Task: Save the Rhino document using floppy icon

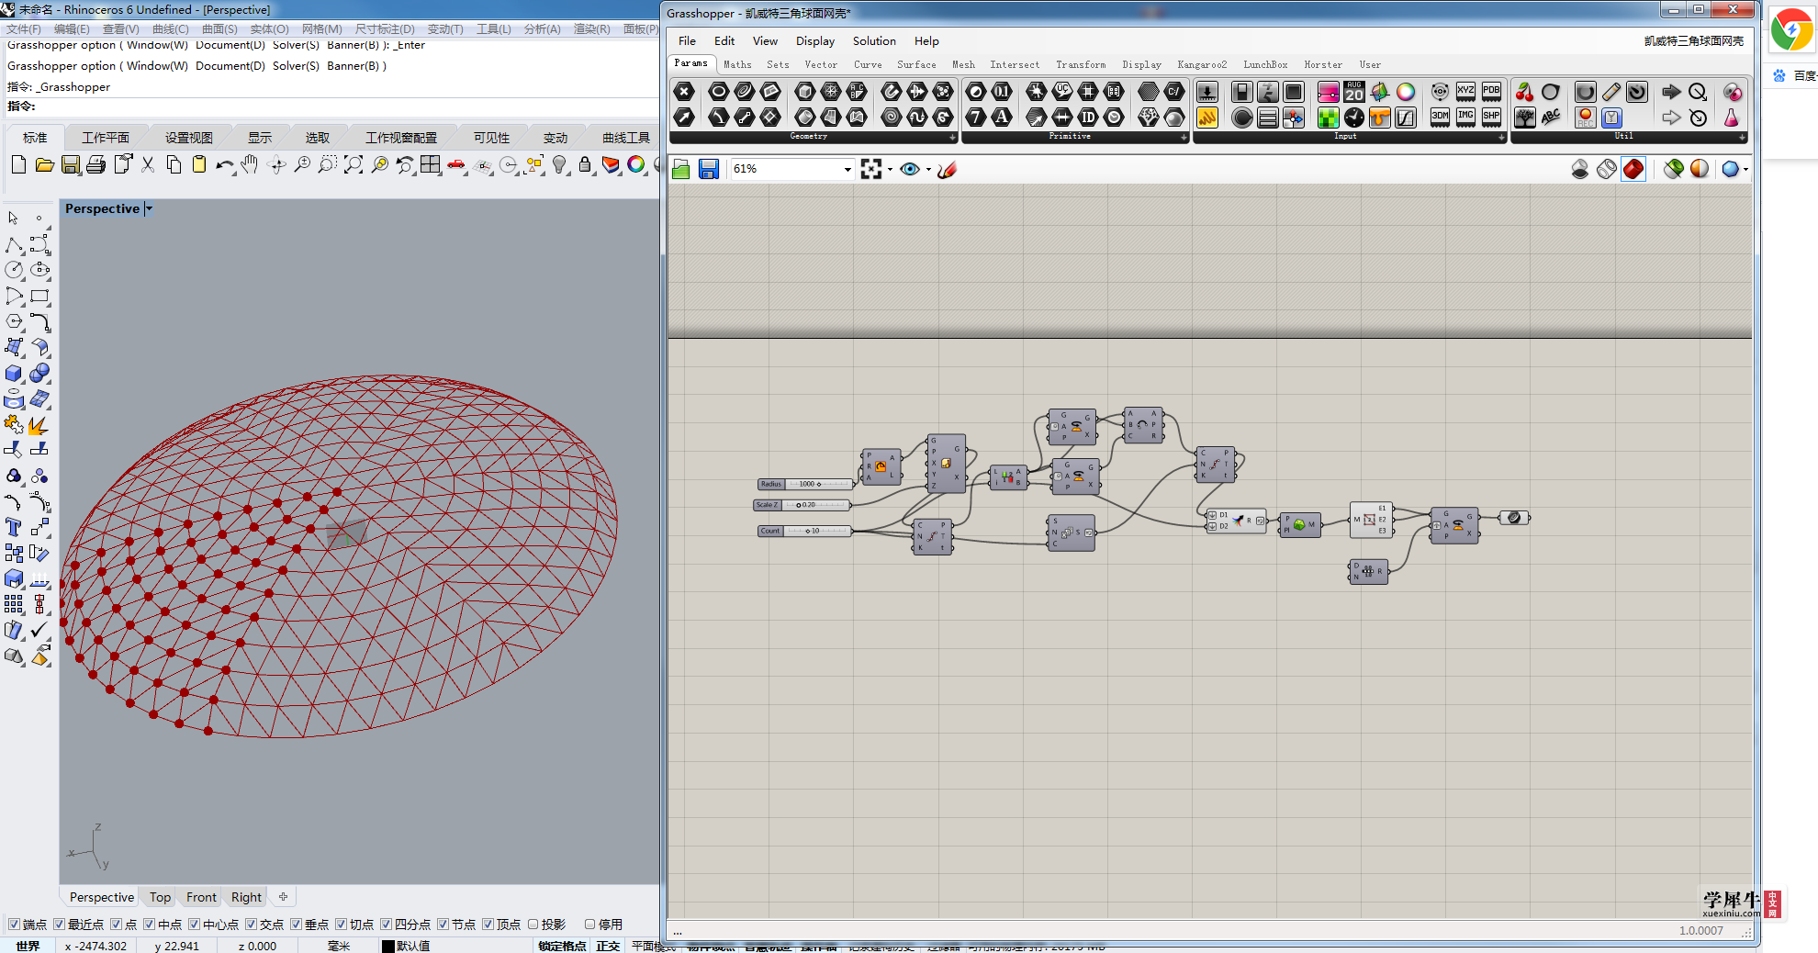Action: [x=70, y=164]
